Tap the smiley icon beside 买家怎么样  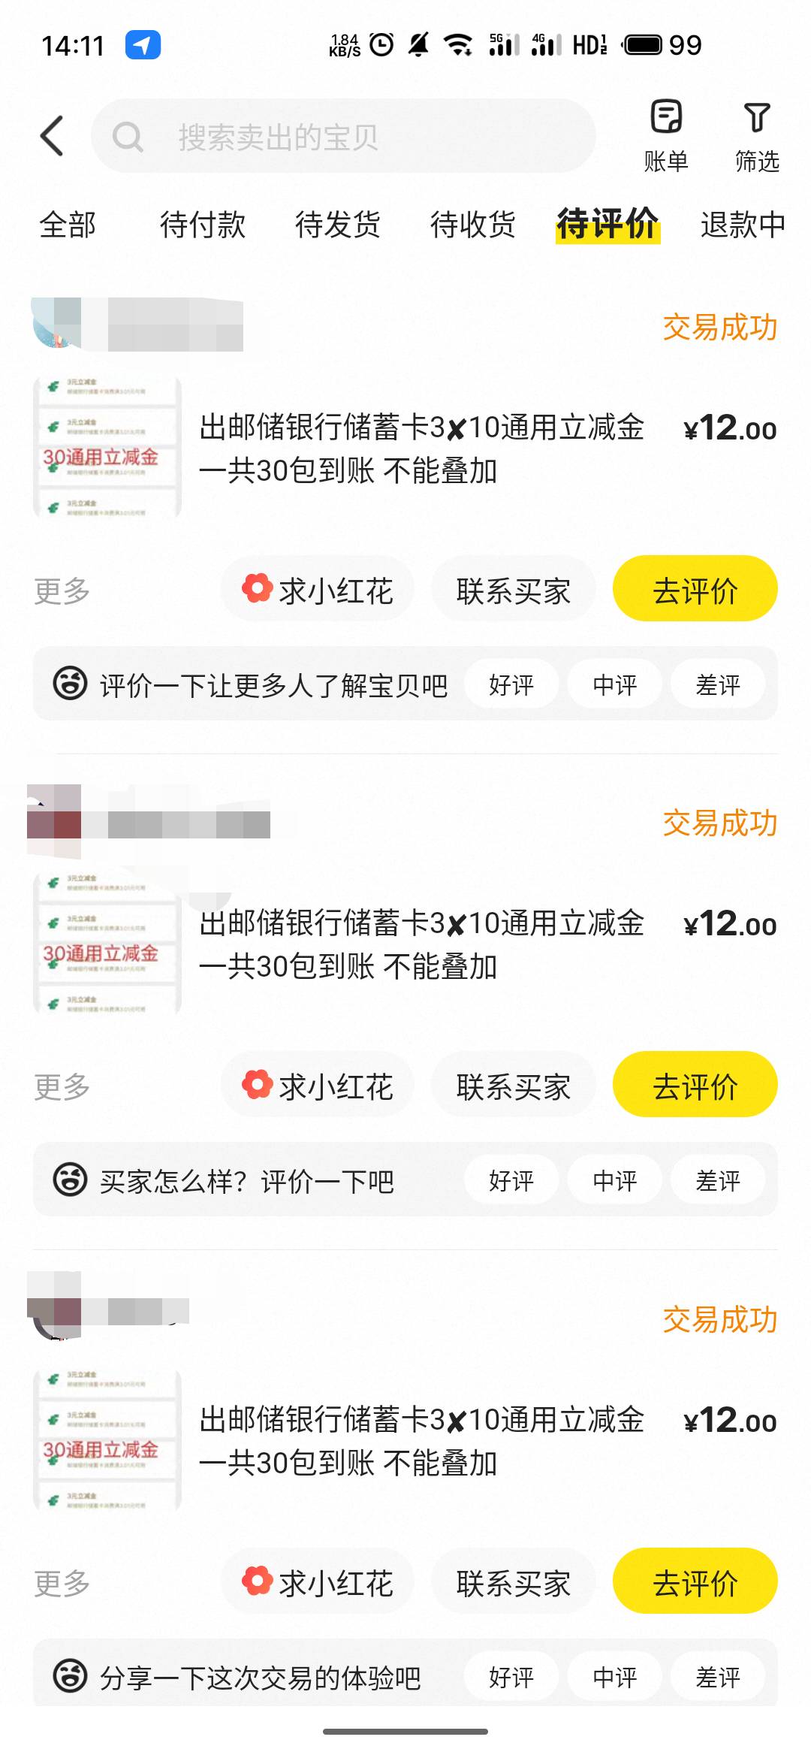click(x=70, y=1180)
